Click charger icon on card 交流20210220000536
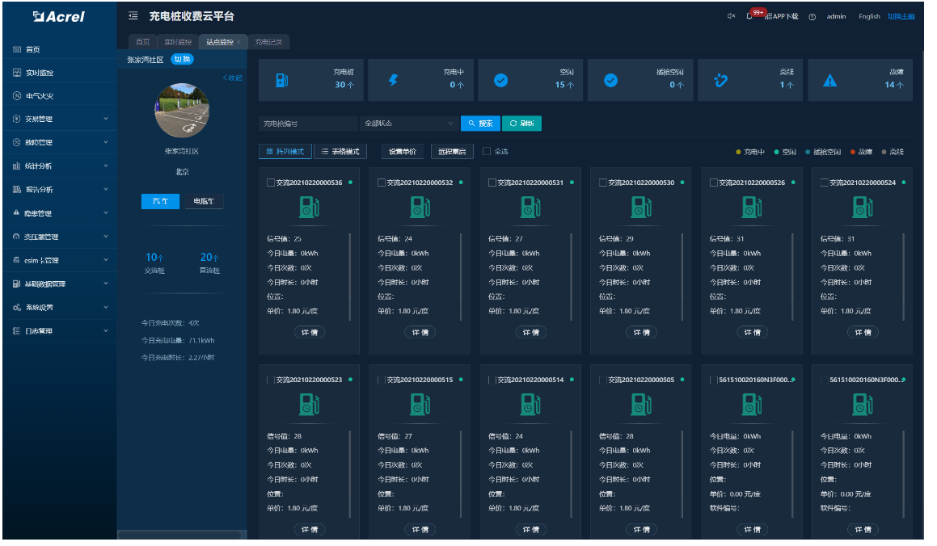Viewport: 937px width, 546px height. [310, 208]
